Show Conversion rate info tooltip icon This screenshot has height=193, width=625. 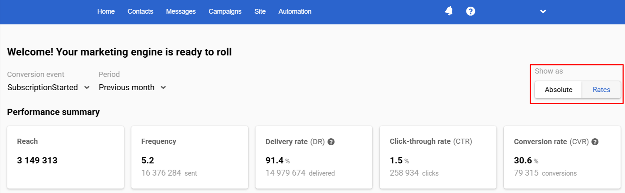click(x=595, y=142)
